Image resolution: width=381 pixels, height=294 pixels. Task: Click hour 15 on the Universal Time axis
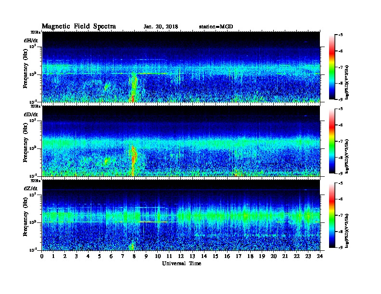(216, 257)
